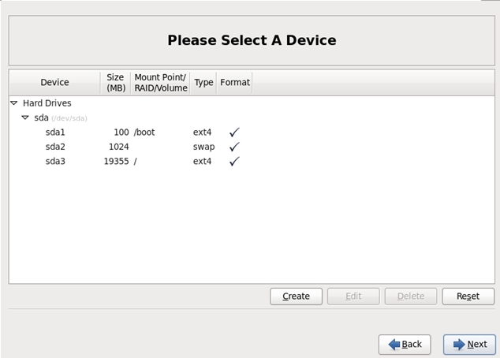The image size is (500, 358).
Task: Click the Create button
Action: (296, 296)
